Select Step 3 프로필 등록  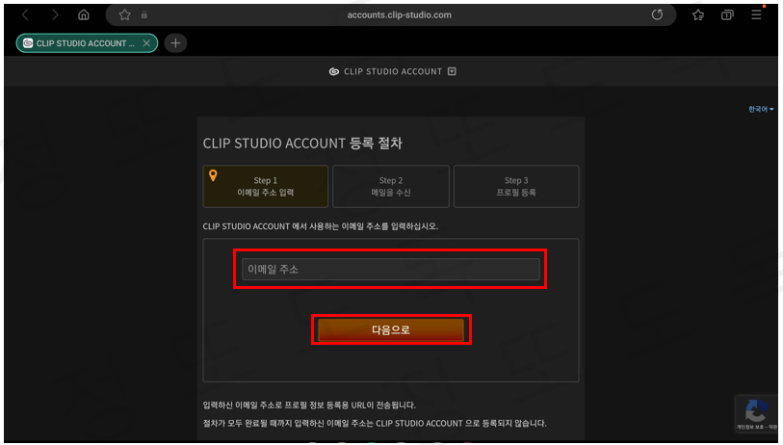pyautogui.click(x=516, y=186)
